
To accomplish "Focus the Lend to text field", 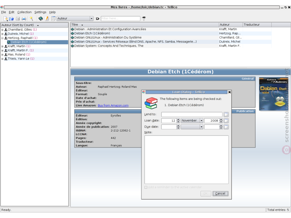I will pos(192,114).
